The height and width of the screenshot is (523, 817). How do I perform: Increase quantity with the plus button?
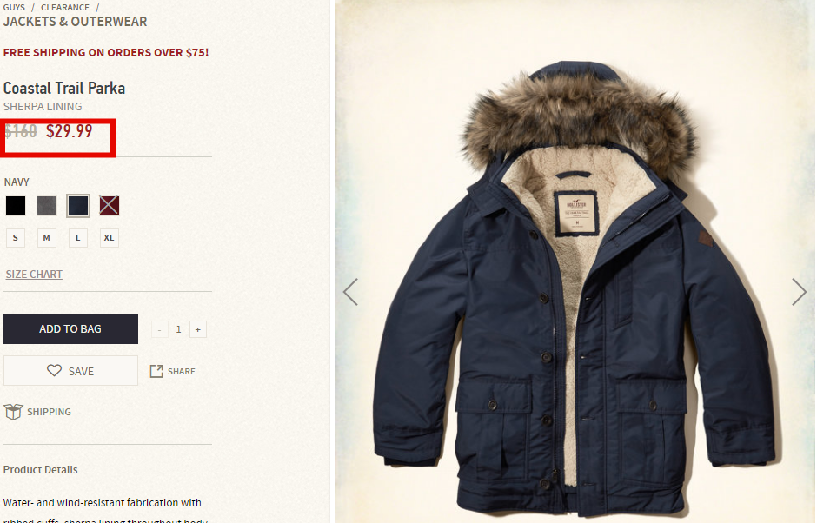pyautogui.click(x=198, y=329)
